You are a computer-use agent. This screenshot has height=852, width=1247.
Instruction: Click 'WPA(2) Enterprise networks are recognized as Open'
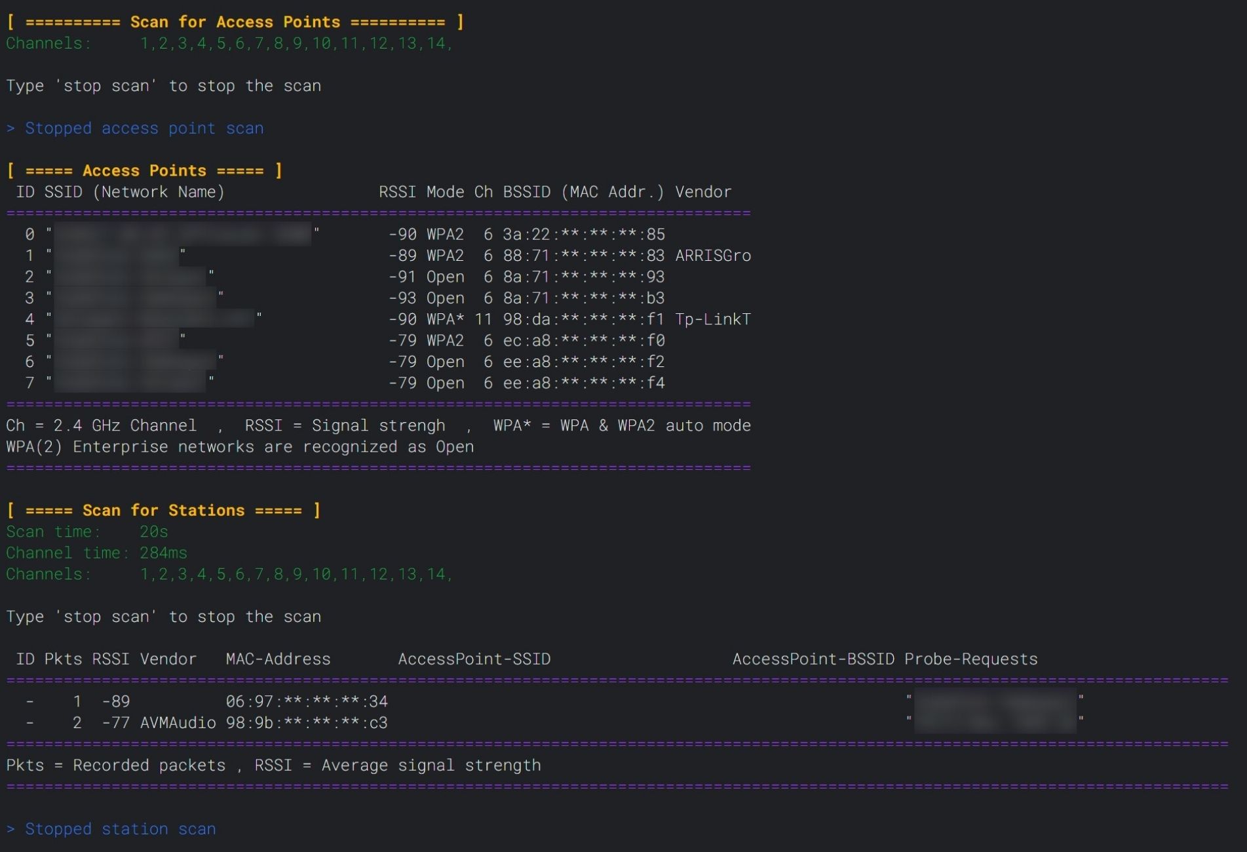coord(240,447)
